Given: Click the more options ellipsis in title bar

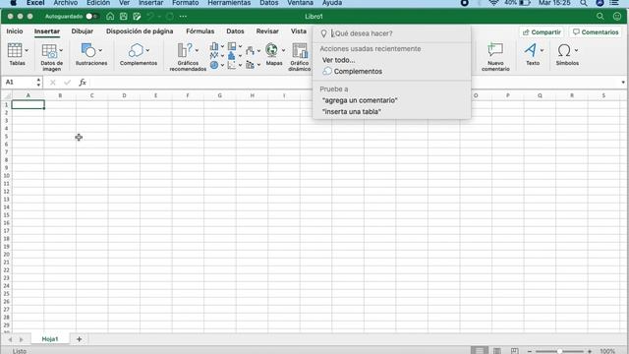Looking at the screenshot, I should (183, 17).
